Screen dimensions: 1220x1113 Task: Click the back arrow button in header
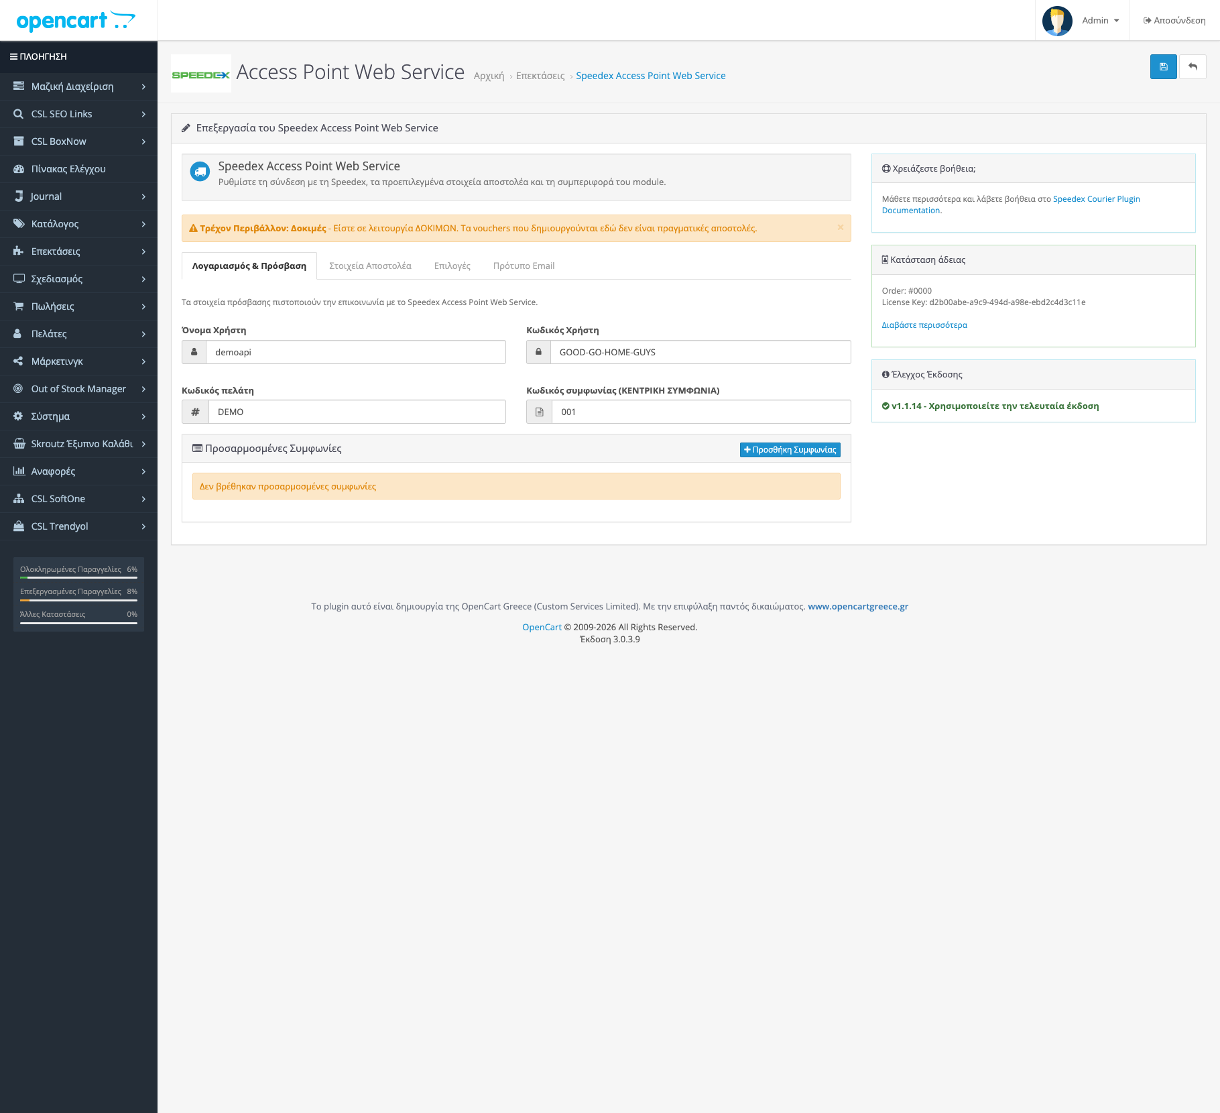click(1193, 67)
